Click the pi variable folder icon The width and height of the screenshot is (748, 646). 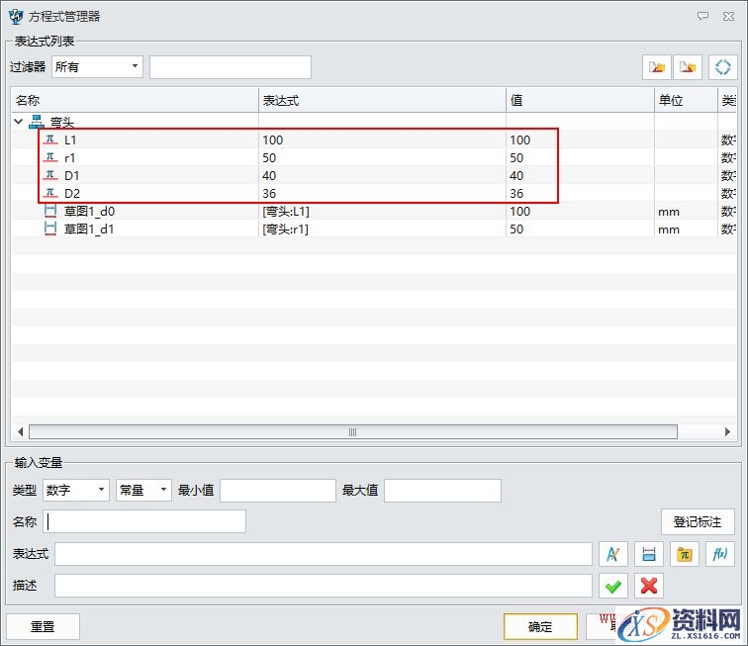pos(684,554)
